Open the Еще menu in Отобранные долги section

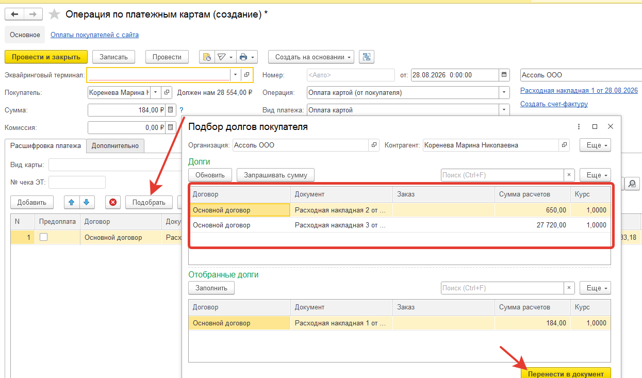tap(595, 288)
